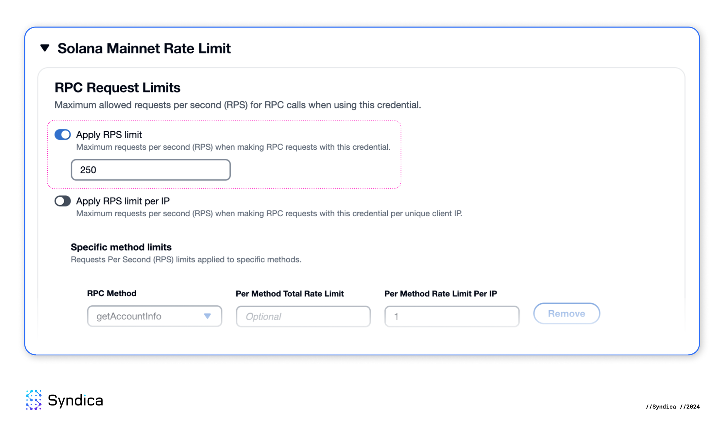Viewport: 724px width, 429px height.
Task: Select the RPS limit value box showing 250
Action: click(x=150, y=169)
